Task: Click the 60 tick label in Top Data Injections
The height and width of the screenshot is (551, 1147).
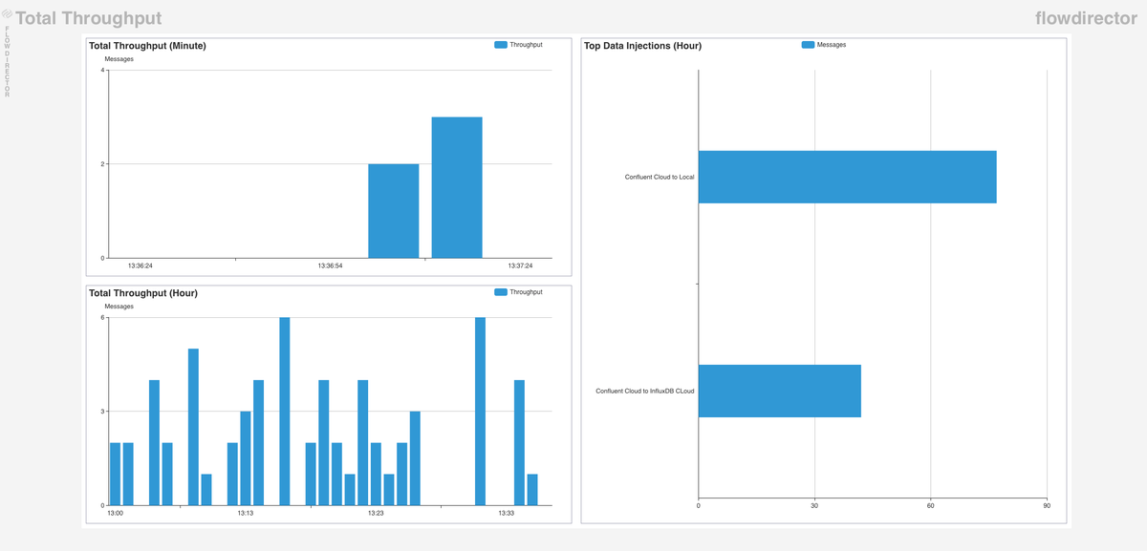Action: (930, 505)
